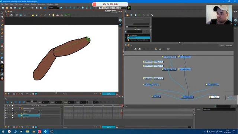Switch to the Colour tab

click(222, 45)
